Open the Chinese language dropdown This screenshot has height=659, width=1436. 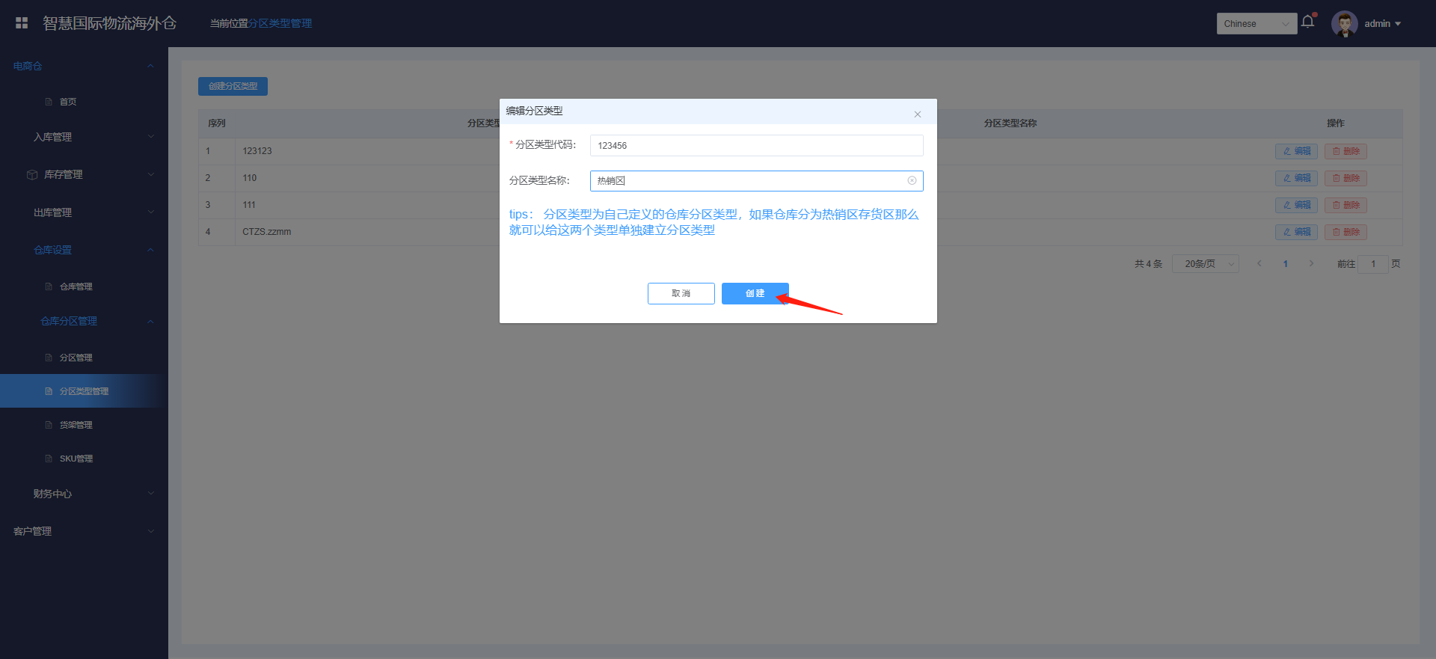pyautogui.click(x=1256, y=24)
